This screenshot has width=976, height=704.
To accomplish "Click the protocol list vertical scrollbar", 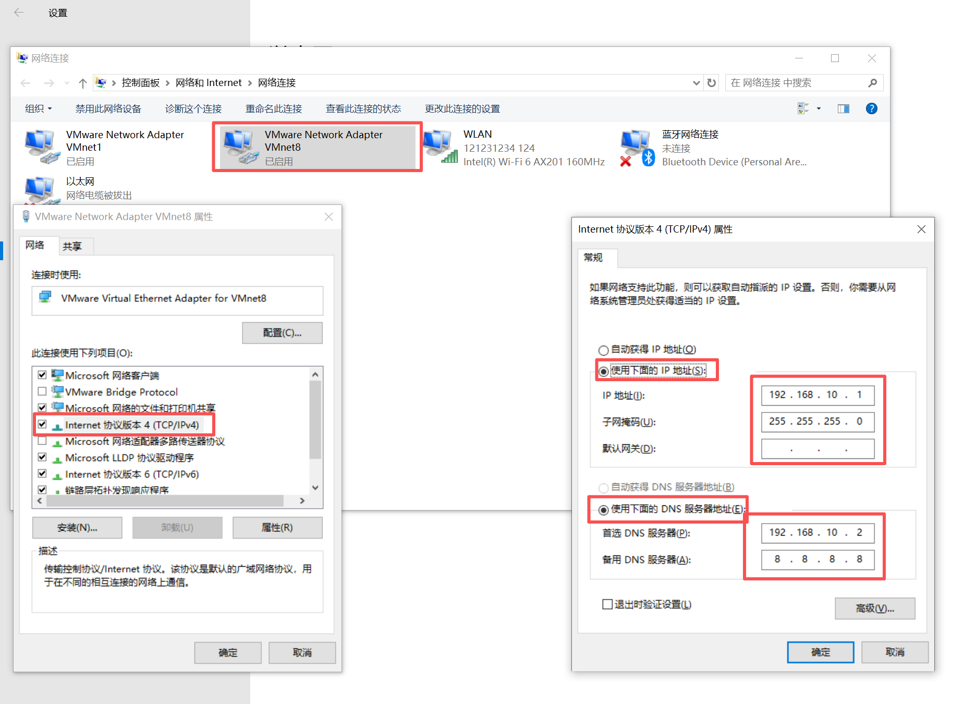I will 315,420.
